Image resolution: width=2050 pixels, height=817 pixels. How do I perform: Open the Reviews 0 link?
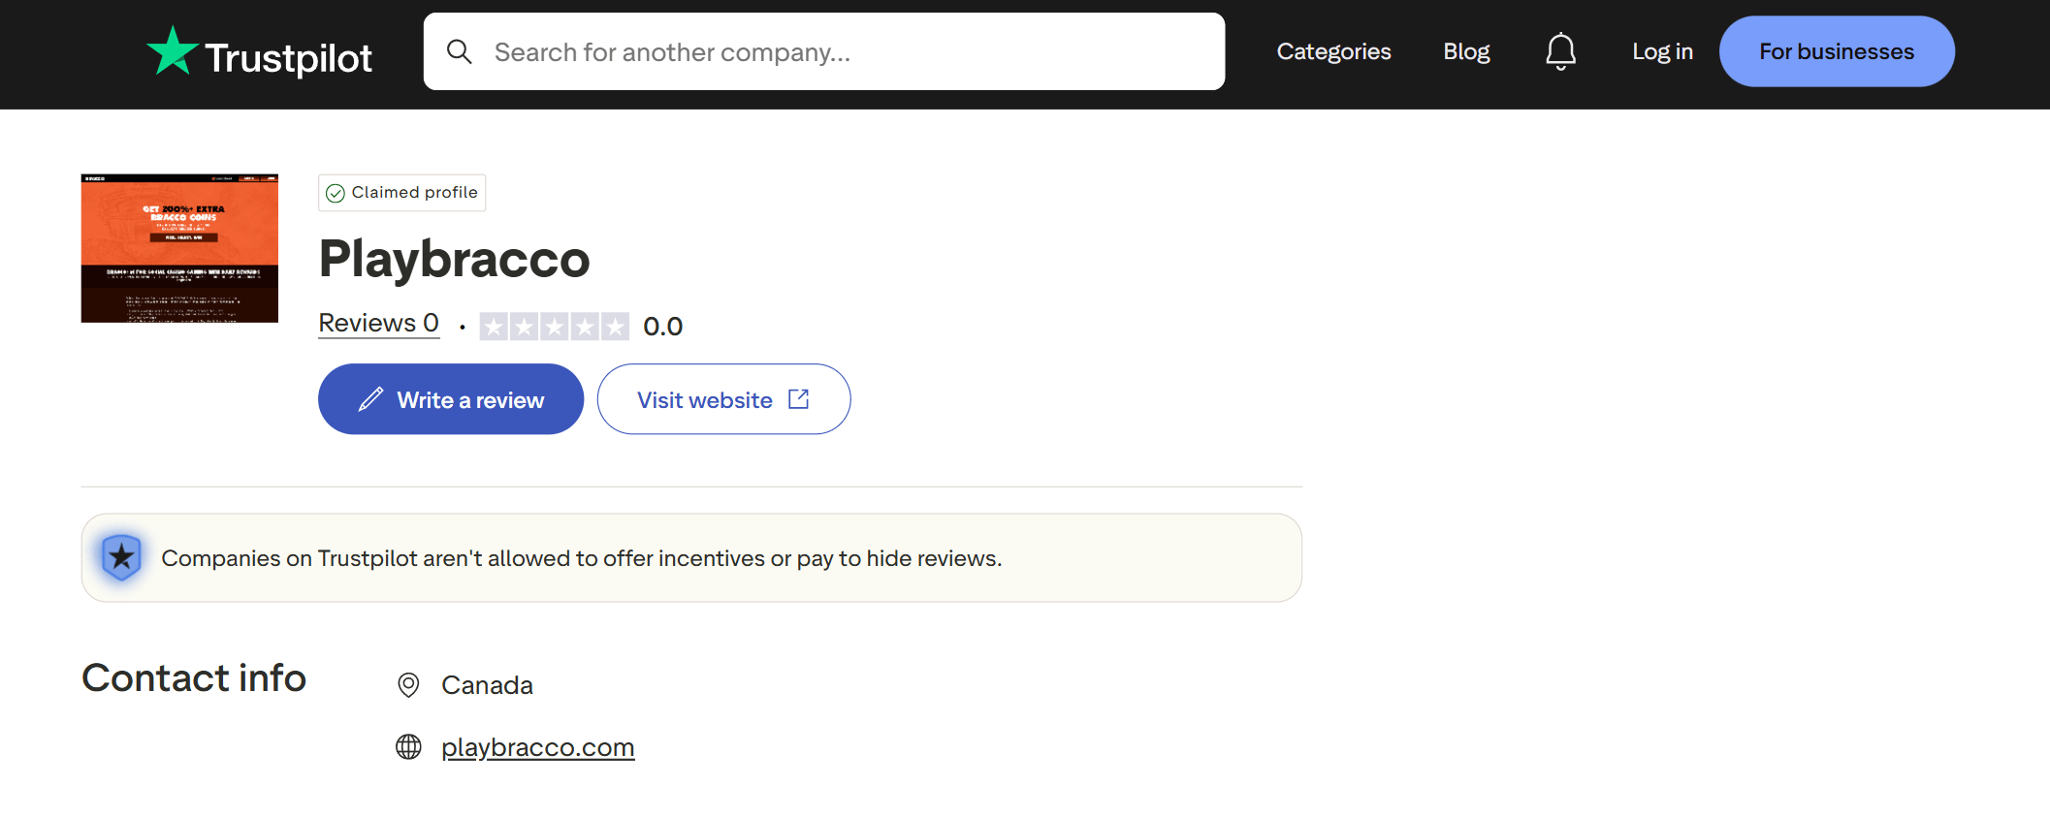(378, 323)
